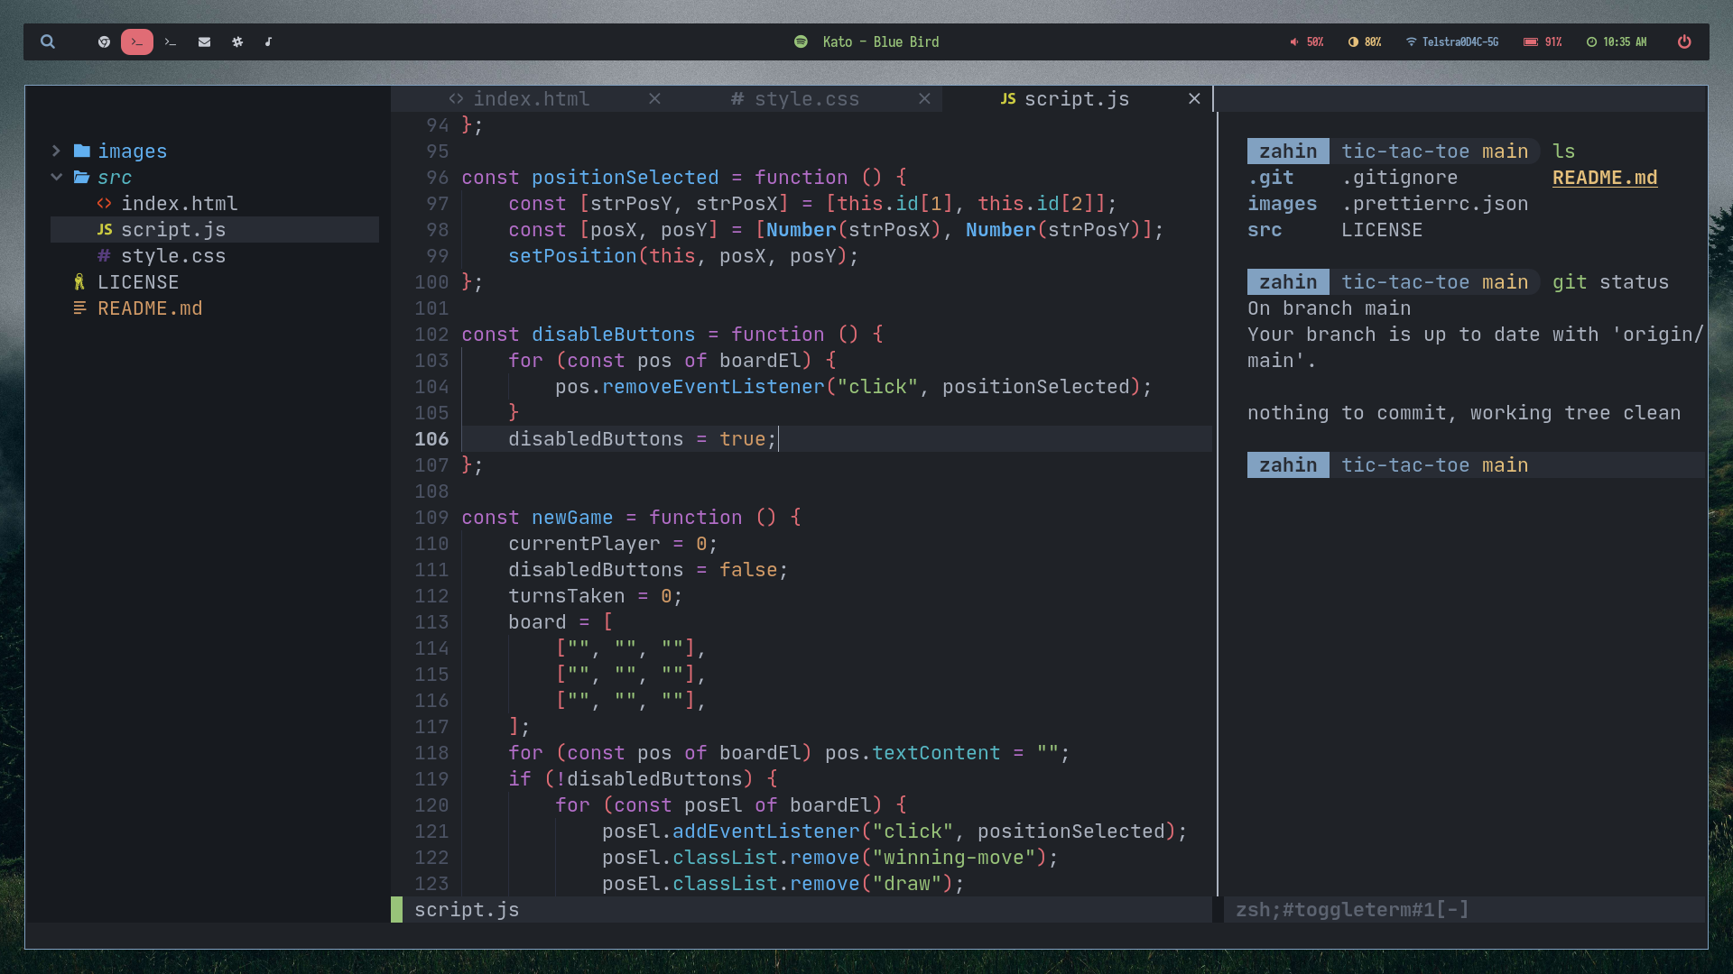Screen dimensions: 1733x974
Task: Select the script.js tab
Action: click(x=1077, y=99)
